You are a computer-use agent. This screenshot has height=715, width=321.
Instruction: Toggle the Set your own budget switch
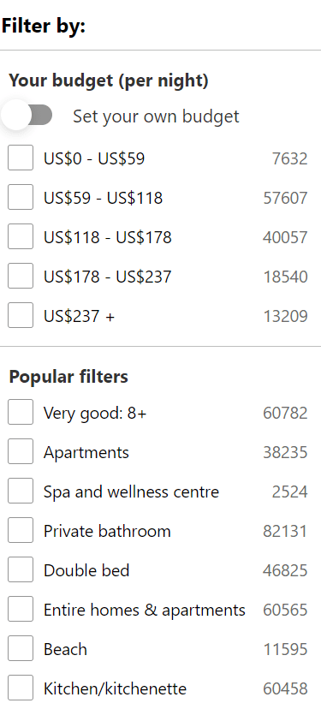point(27,115)
